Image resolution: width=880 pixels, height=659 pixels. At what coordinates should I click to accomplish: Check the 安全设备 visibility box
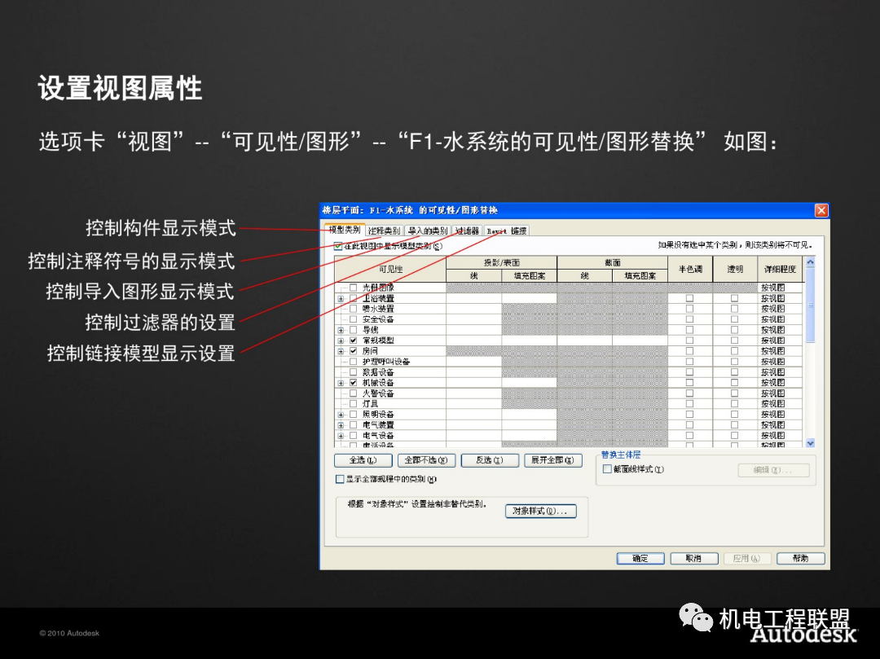[x=353, y=319]
